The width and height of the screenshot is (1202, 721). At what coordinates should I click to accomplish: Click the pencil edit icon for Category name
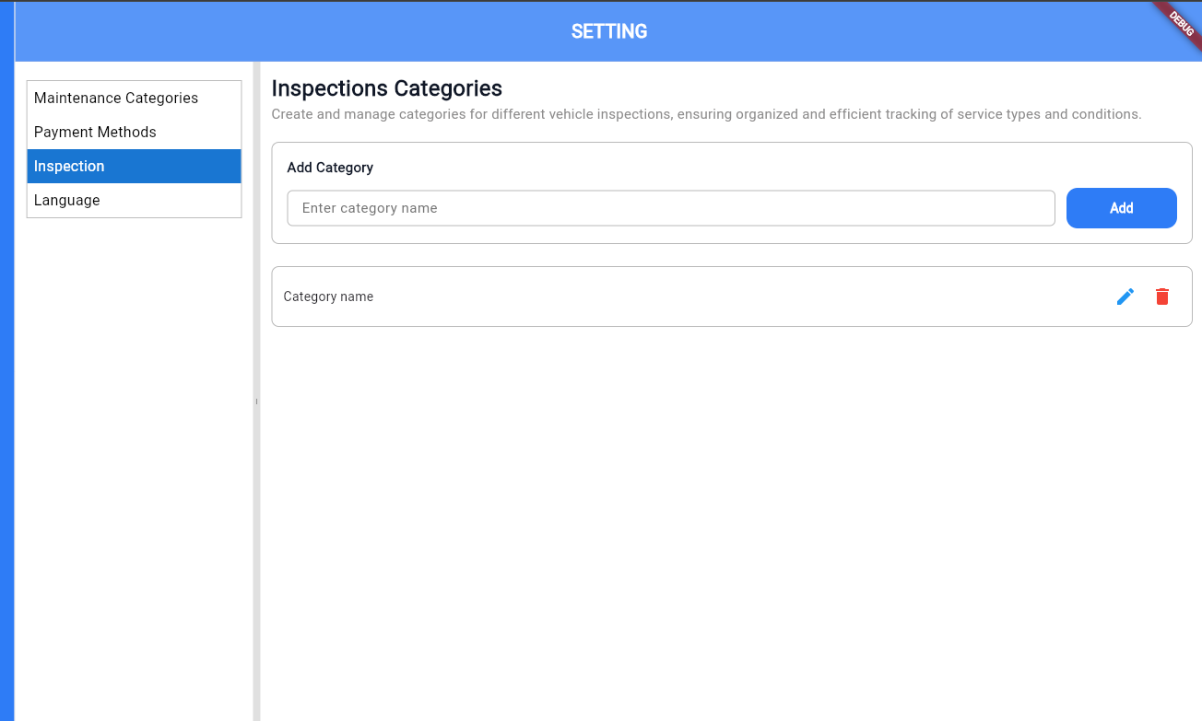[1125, 297]
